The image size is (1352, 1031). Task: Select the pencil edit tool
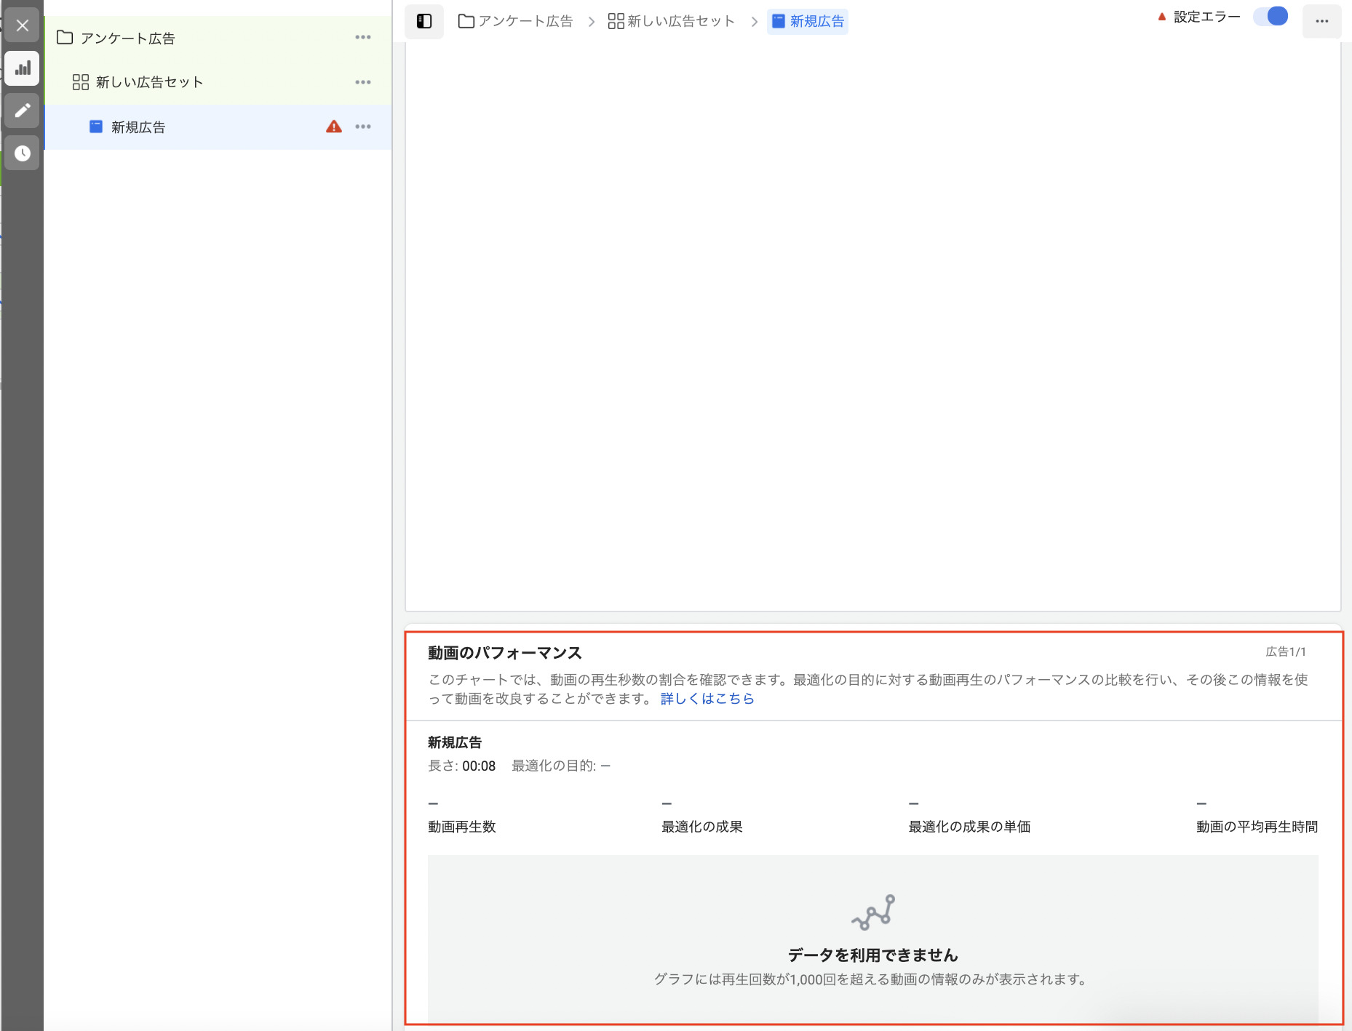pyautogui.click(x=22, y=111)
